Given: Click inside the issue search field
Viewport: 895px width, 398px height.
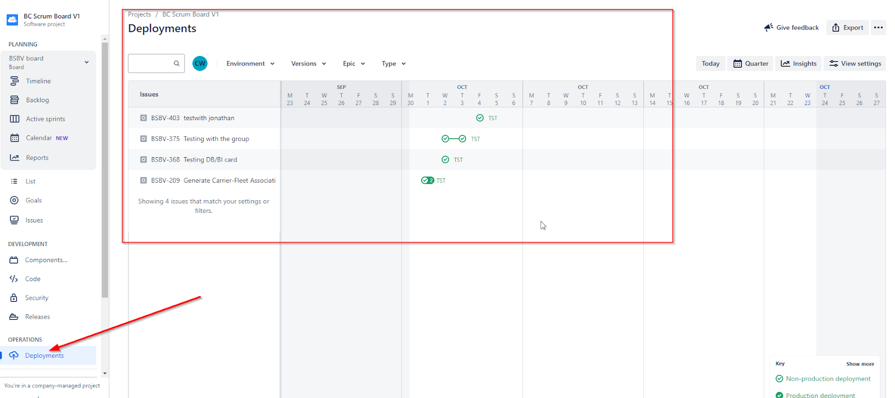Looking at the screenshot, I should pyautogui.click(x=156, y=64).
